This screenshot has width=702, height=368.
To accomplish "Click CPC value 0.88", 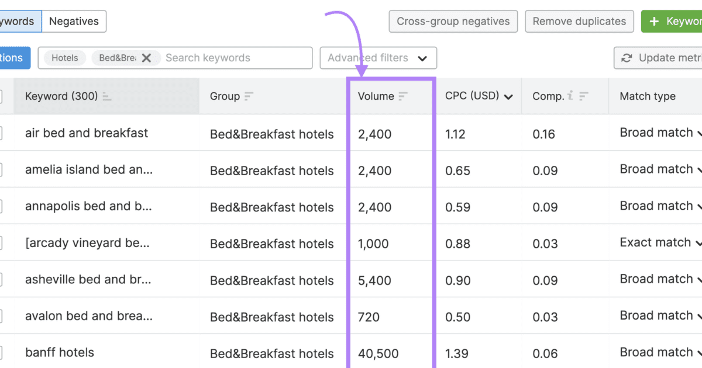I will (457, 244).
